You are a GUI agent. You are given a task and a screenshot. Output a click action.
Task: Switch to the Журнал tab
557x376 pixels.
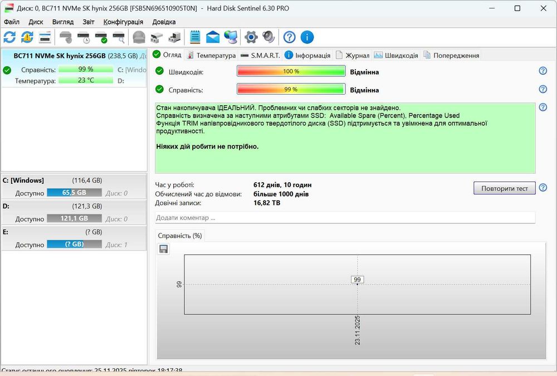click(353, 55)
